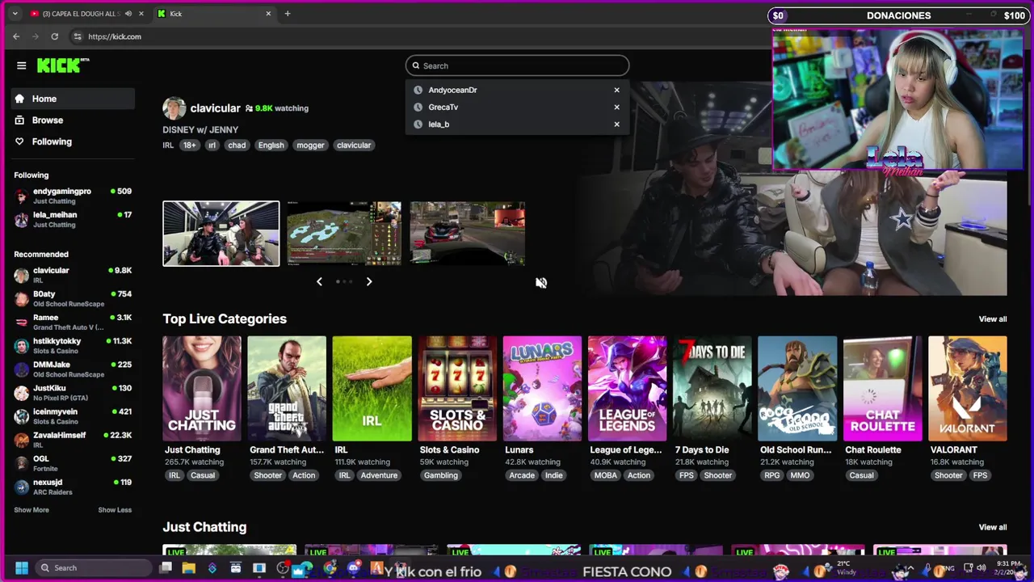This screenshot has width=1034, height=582.
Task: Open nexusjd recommended channel
Action: [73, 487]
